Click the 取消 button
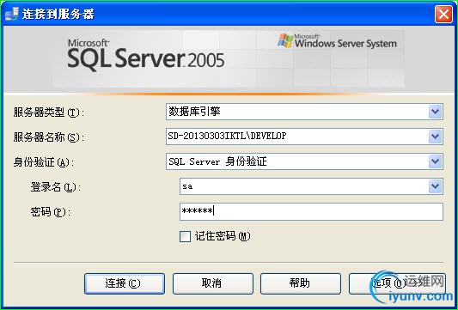458x310 pixels. pyautogui.click(x=212, y=283)
